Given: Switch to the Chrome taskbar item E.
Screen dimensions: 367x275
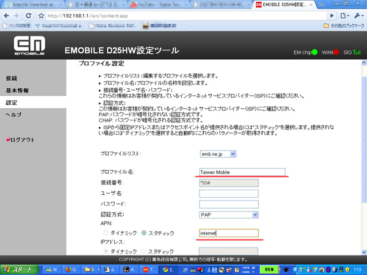Looking at the screenshot, I should point(168,270).
